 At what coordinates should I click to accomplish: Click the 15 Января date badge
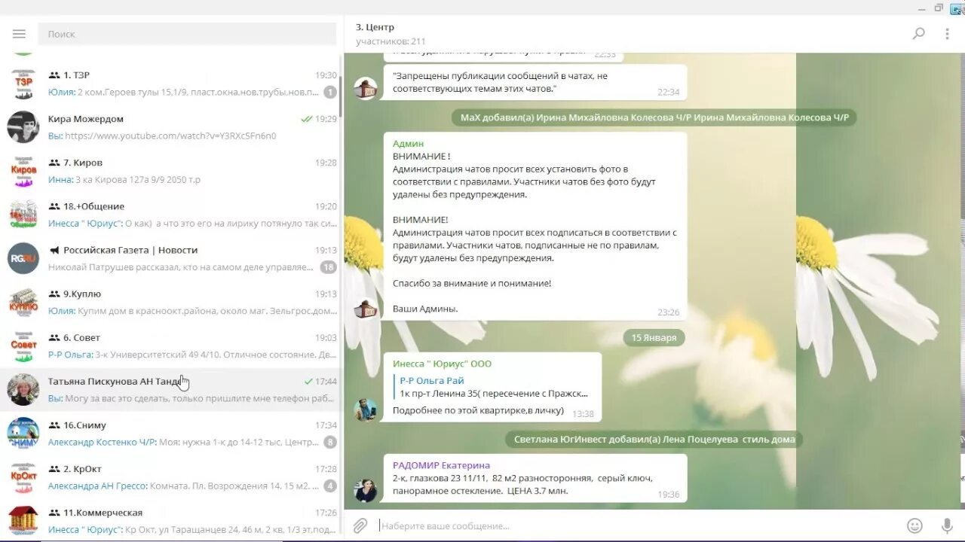point(654,338)
